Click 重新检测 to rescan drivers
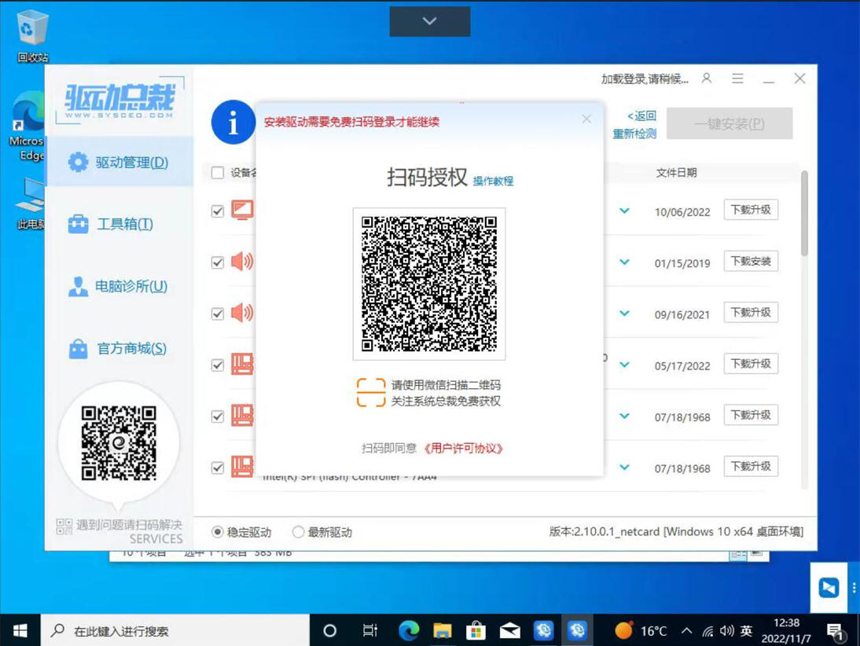The width and height of the screenshot is (860, 646). tap(634, 134)
